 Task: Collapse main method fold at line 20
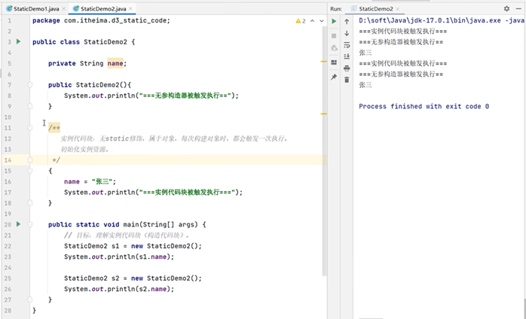30,224
